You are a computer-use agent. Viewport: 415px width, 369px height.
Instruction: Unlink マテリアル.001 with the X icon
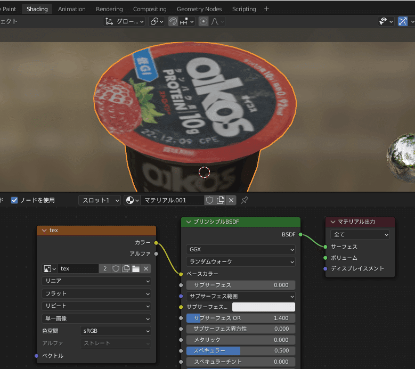pyautogui.click(x=231, y=200)
